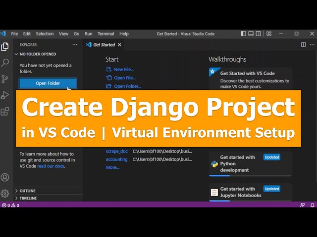Screen dimensions: 317x237
Task: Click the New File... link
Action: (124, 70)
